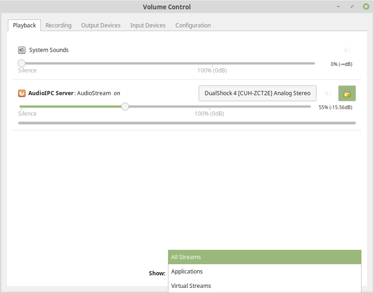This screenshot has height=293, width=374.
Task: Select All Streams in the Show list
Action: pyautogui.click(x=264, y=257)
